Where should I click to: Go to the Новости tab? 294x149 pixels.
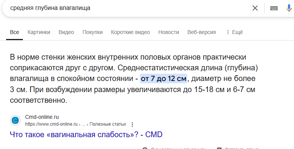[x=169, y=32]
